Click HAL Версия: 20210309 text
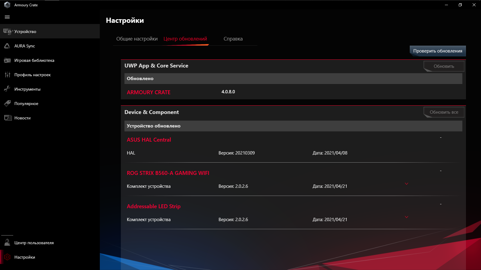The width and height of the screenshot is (481, 270). click(x=237, y=153)
